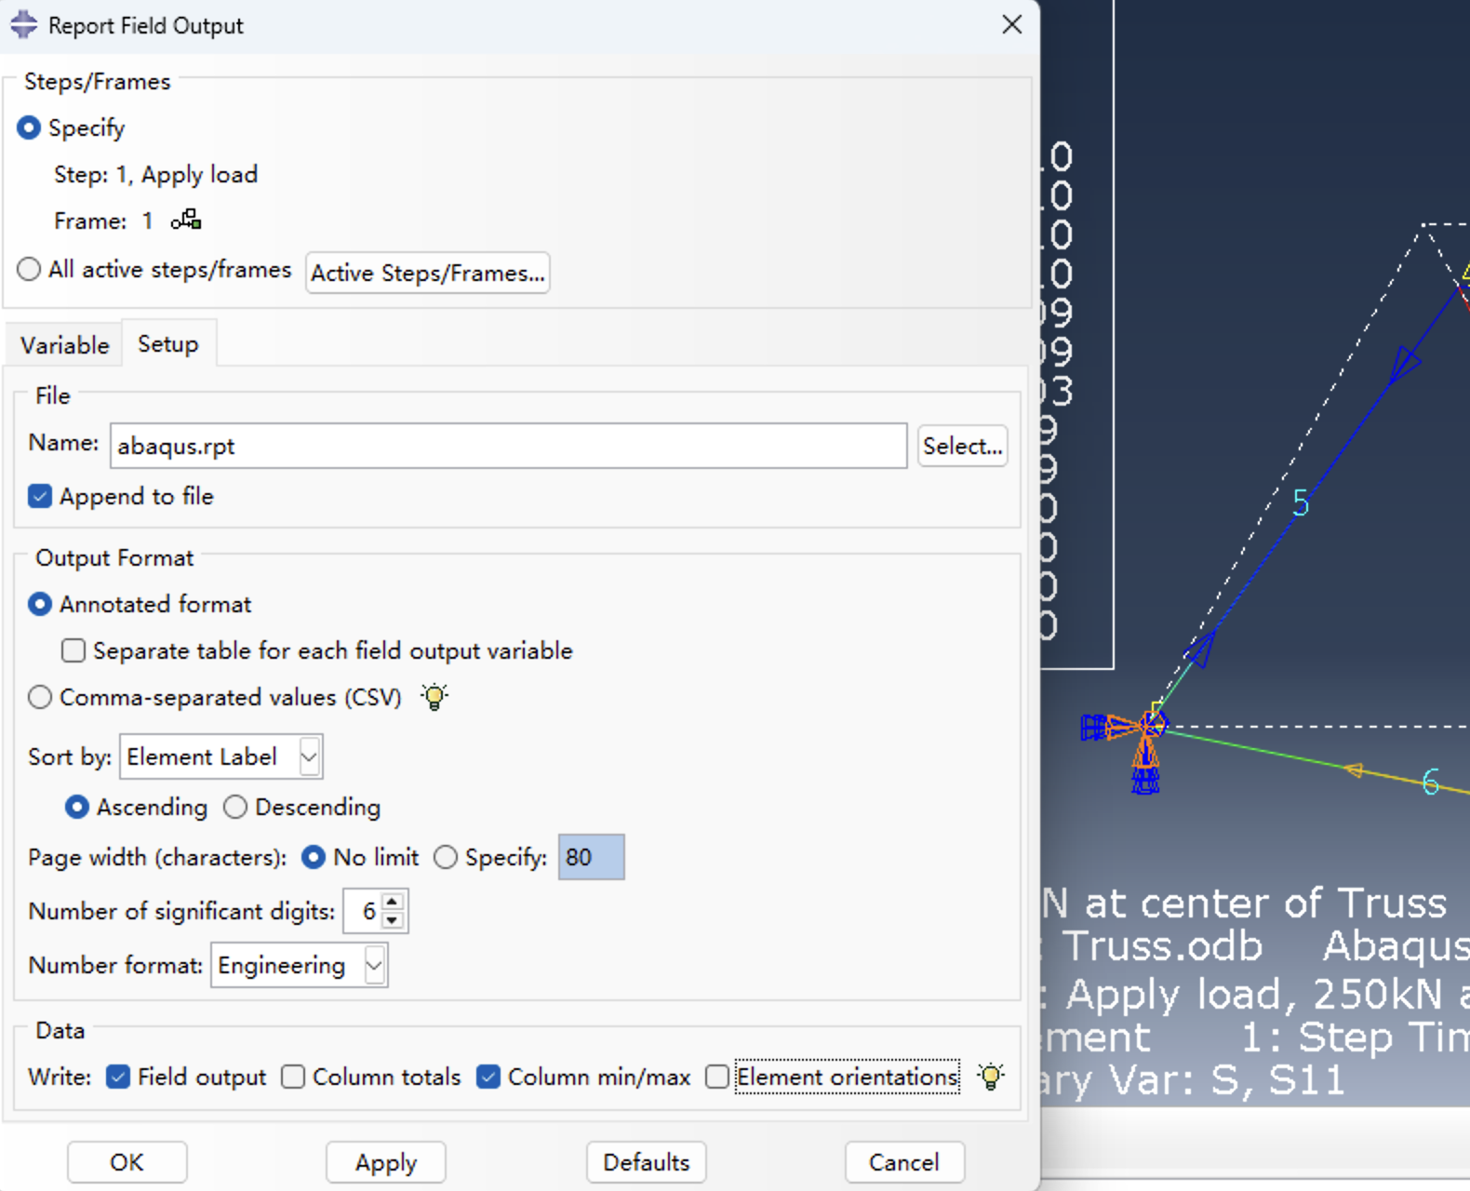Open the Number format Engineering dropdown
The image size is (1470, 1191).
[x=374, y=965]
